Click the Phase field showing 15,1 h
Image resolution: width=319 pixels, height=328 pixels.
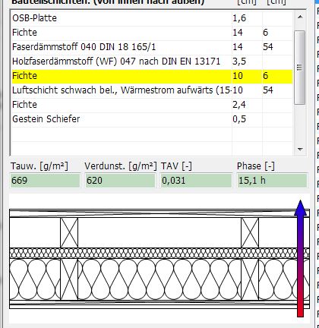(272, 181)
